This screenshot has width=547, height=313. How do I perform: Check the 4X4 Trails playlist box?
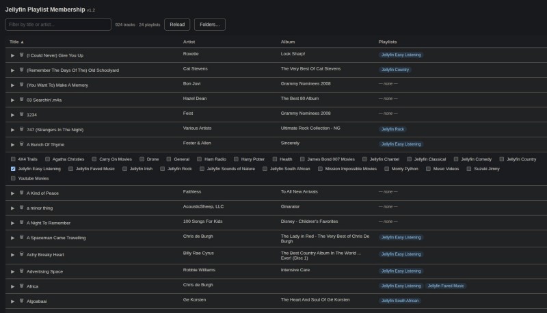click(x=13, y=159)
